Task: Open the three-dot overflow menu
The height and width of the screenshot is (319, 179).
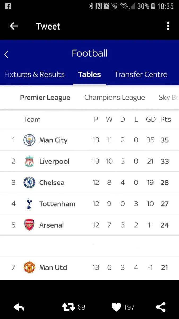Action: (168, 26)
